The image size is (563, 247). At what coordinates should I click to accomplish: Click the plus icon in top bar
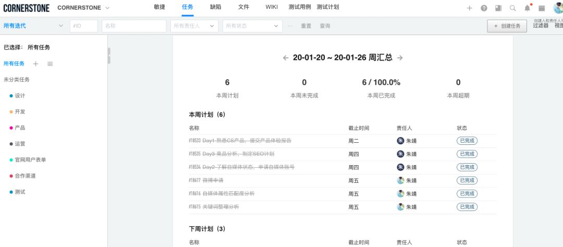(469, 8)
